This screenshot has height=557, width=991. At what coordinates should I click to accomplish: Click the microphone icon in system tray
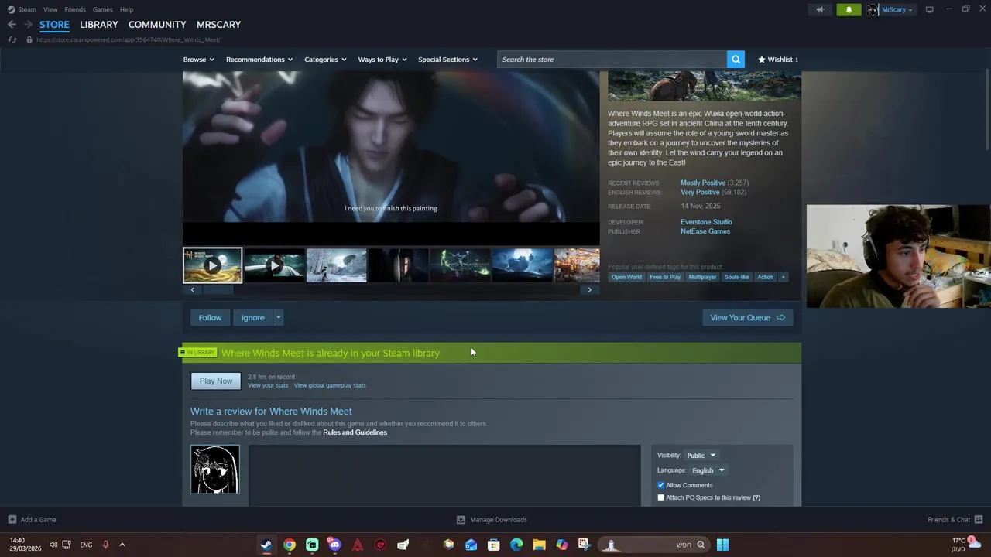[x=105, y=545]
